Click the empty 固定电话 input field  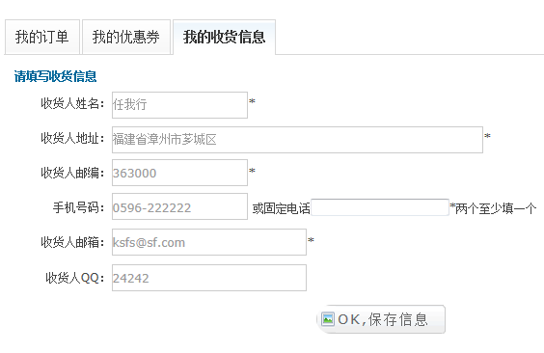pyautogui.click(x=380, y=207)
